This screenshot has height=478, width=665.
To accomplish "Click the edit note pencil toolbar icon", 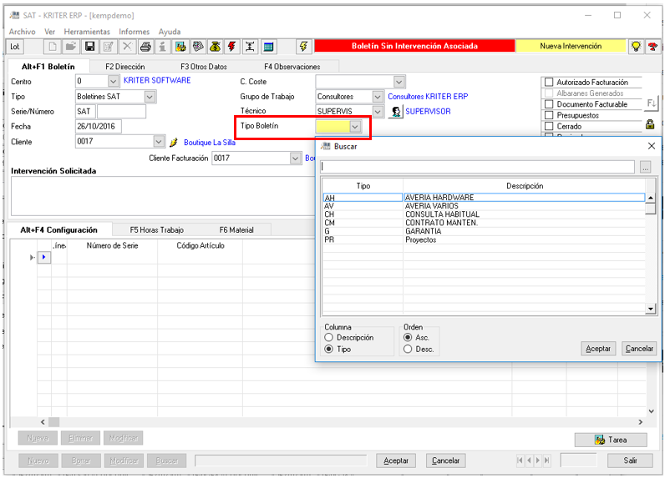I will click(x=108, y=47).
